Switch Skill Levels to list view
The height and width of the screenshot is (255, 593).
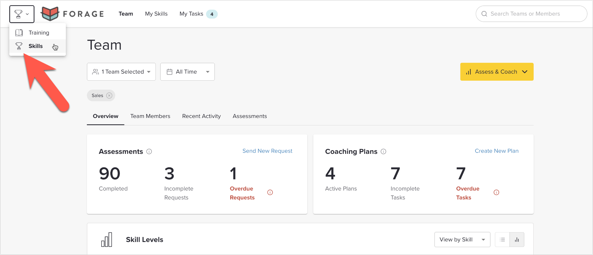pyautogui.click(x=502, y=240)
